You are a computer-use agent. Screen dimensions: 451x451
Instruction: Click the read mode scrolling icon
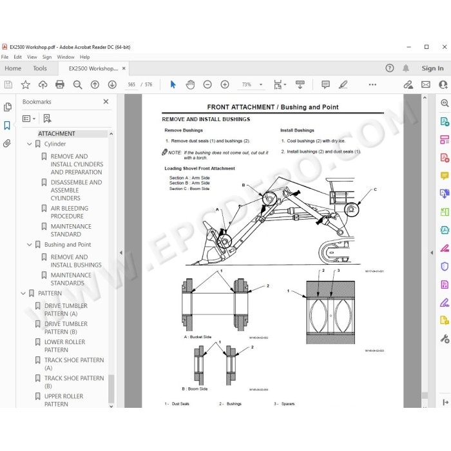pyautogui.click(x=300, y=84)
